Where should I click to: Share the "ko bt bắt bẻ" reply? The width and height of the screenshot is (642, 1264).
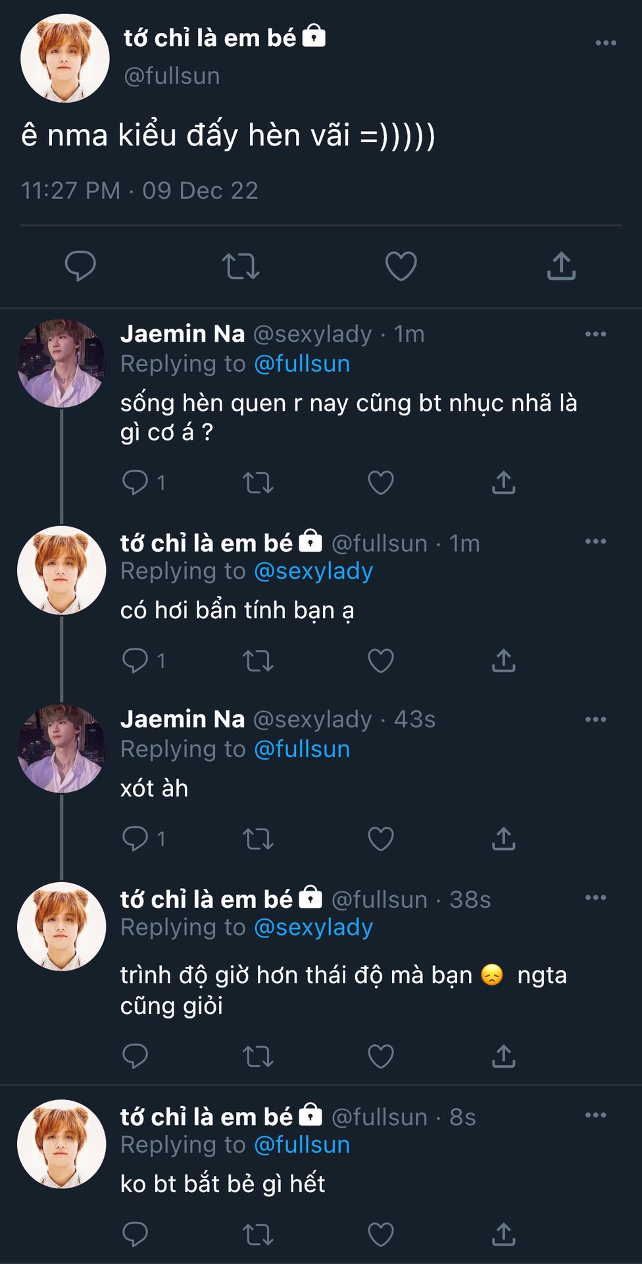504,1234
